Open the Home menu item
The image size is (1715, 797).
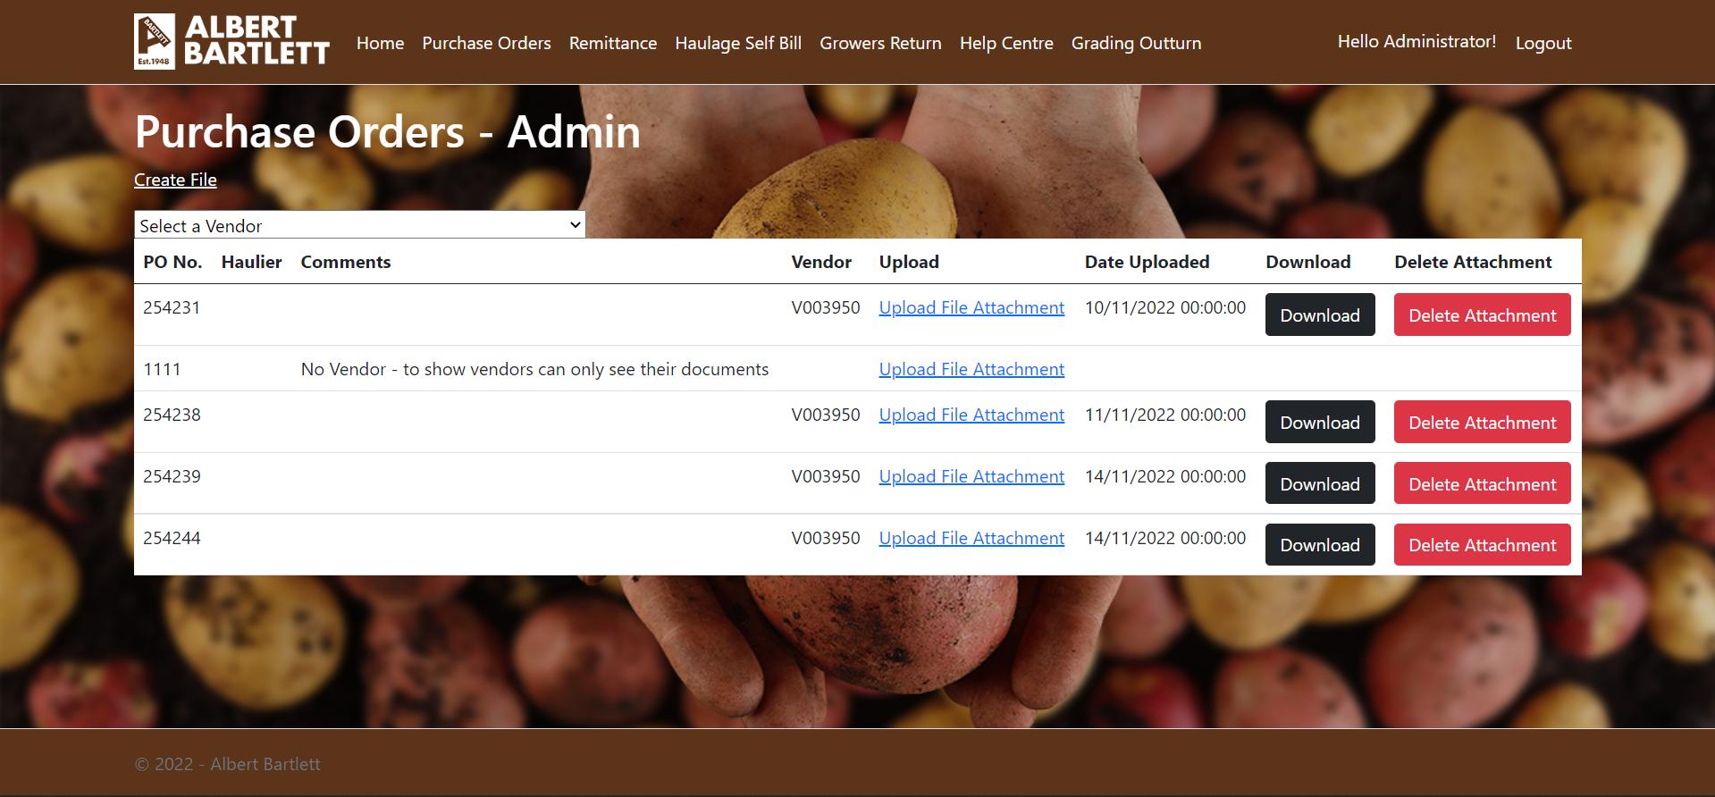click(380, 43)
